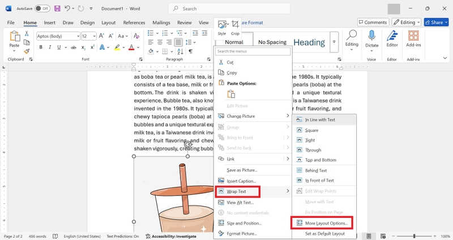Click the zoom slider handle
Image resolution: width=453 pixels, height=240 pixels.
click(414, 236)
